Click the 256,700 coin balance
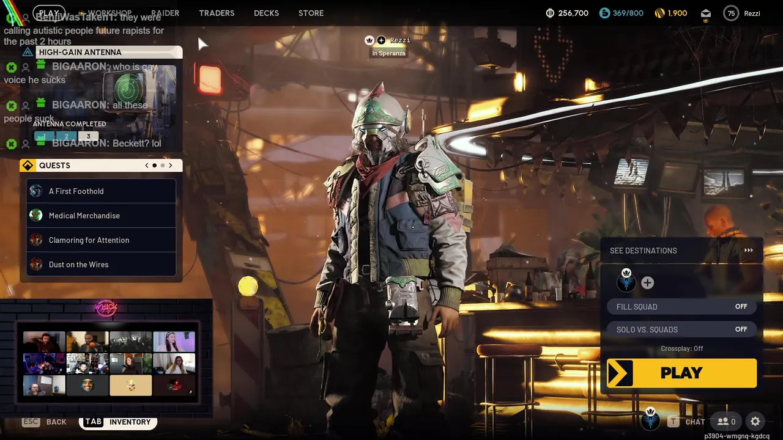The image size is (783, 440). (x=573, y=13)
